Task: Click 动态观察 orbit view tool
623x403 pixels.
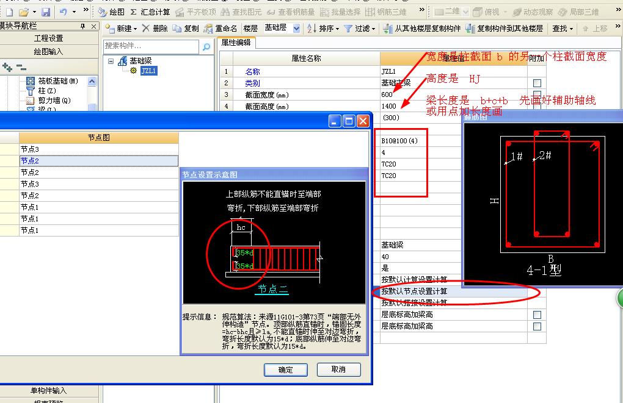Action: (x=533, y=12)
